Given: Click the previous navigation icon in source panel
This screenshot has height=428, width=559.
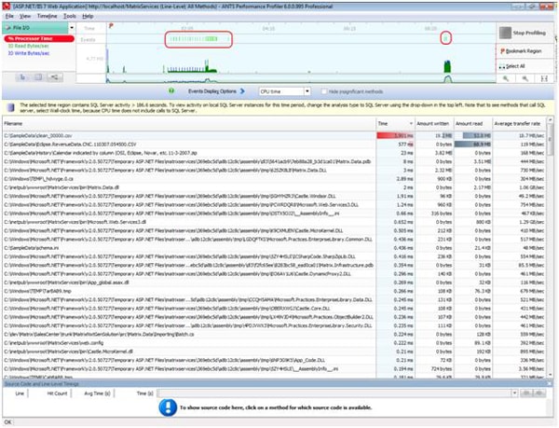Looking at the screenshot, I should click(525, 393).
